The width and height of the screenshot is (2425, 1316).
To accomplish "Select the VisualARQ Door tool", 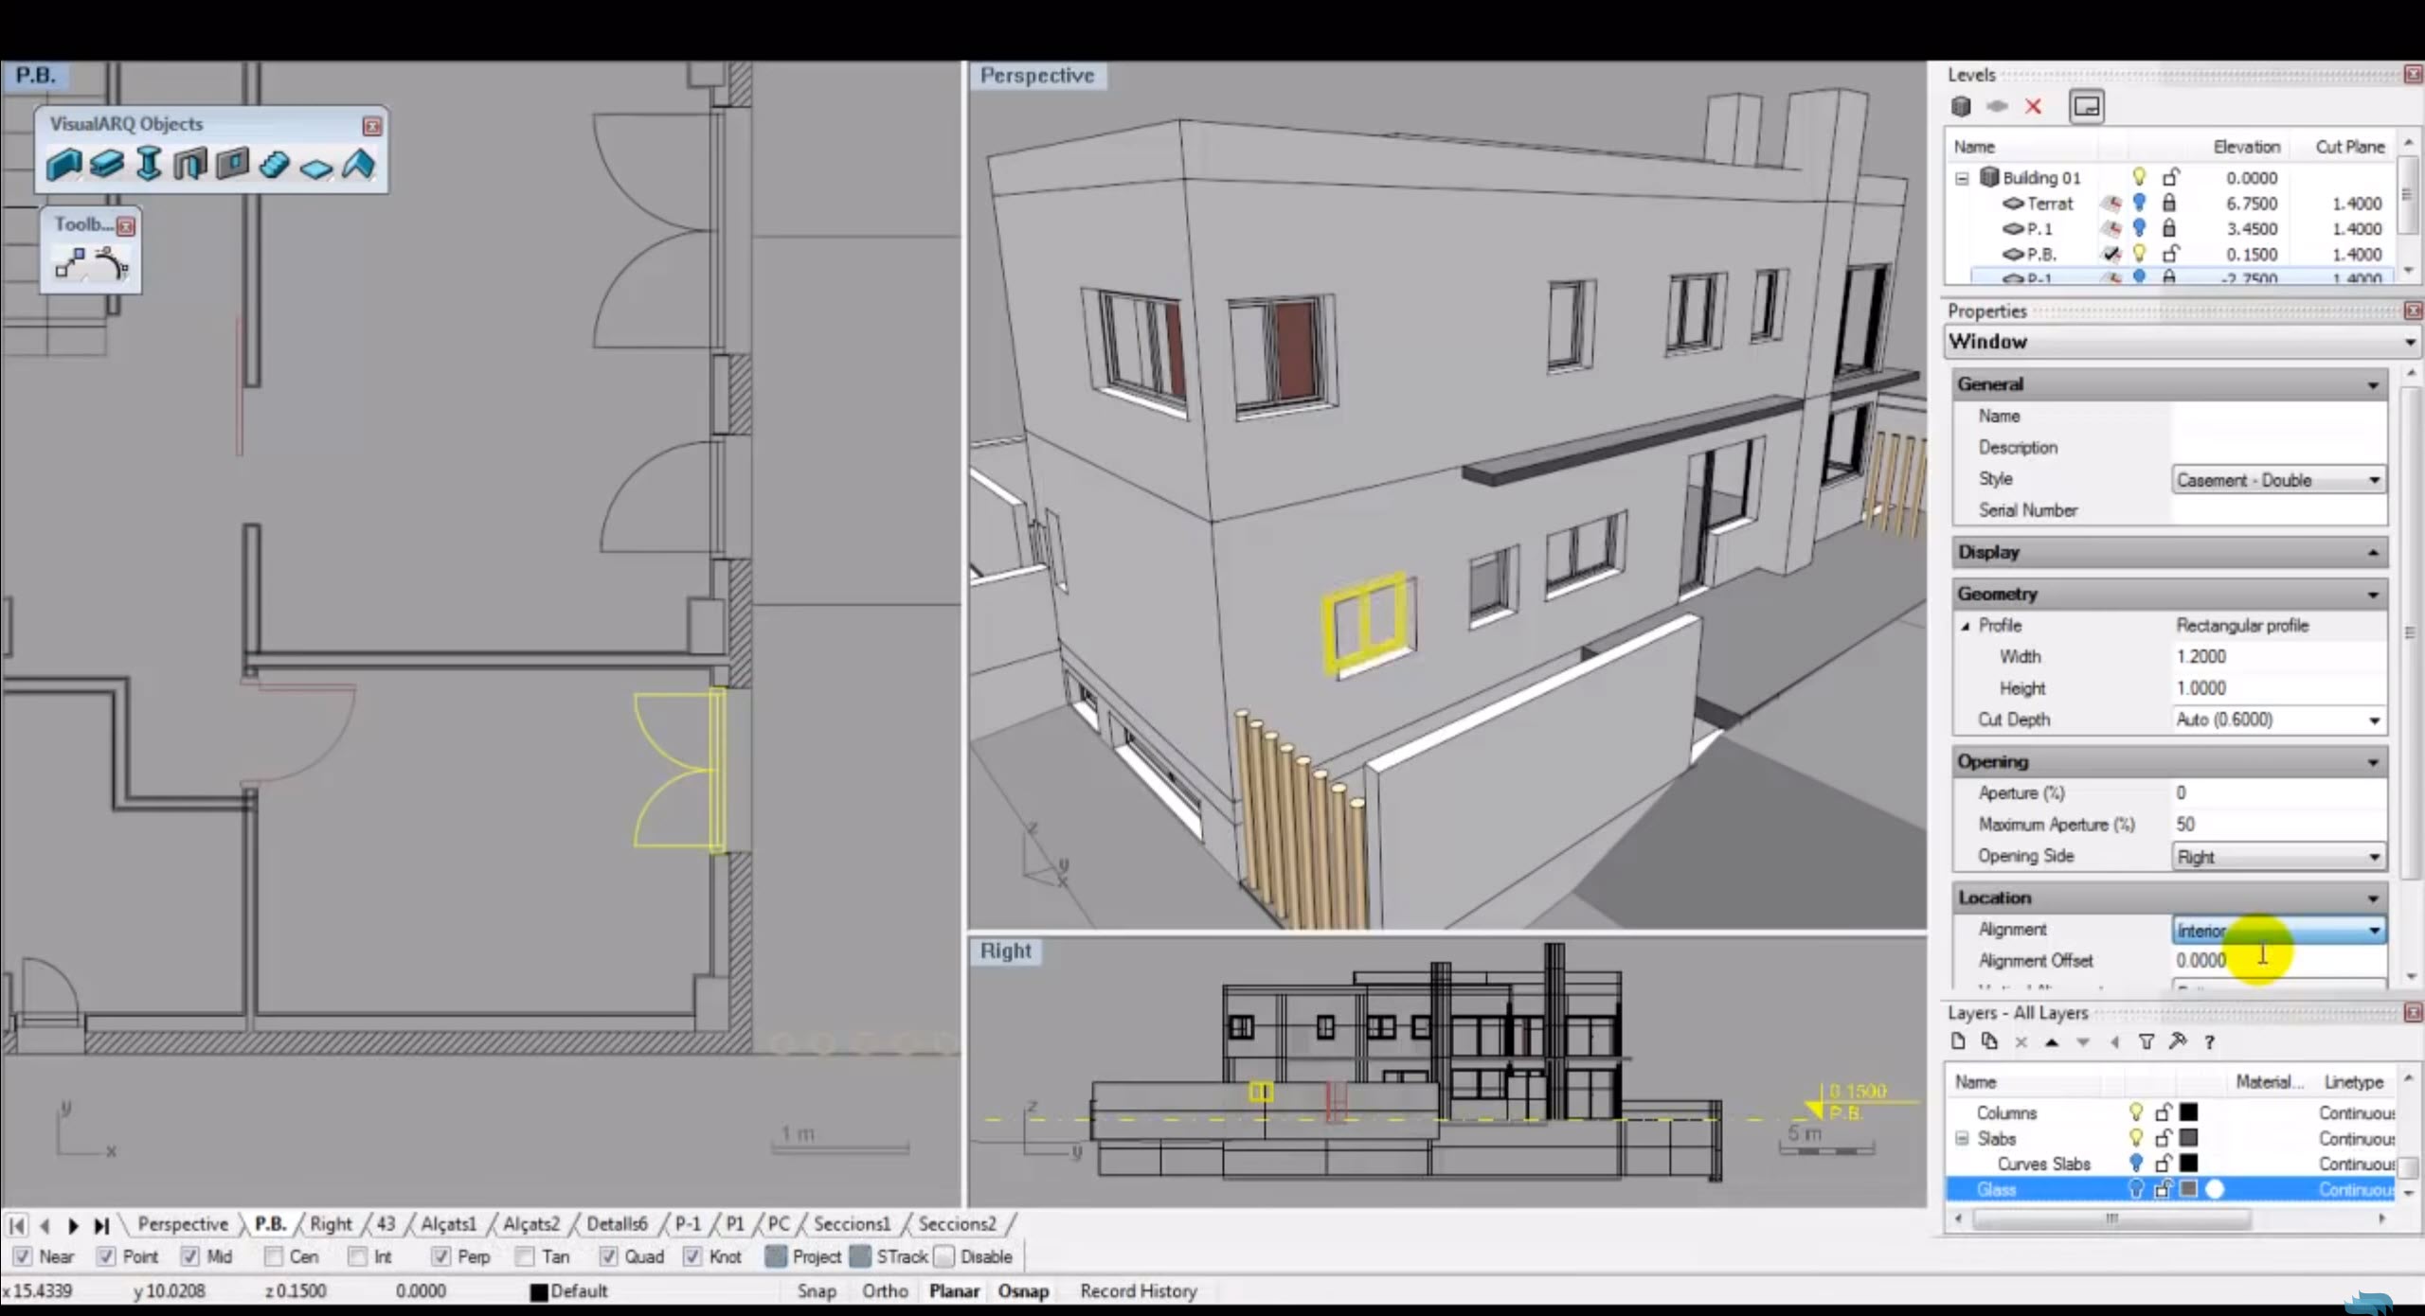I will (189, 165).
